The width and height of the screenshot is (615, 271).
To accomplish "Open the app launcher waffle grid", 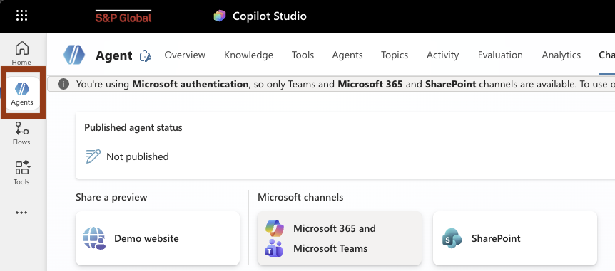I will 21,16.
